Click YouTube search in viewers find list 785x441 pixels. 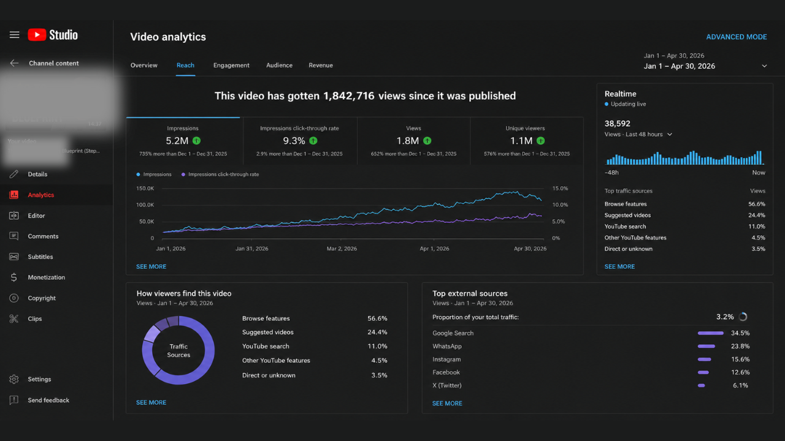pyautogui.click(x=266, y=346)
